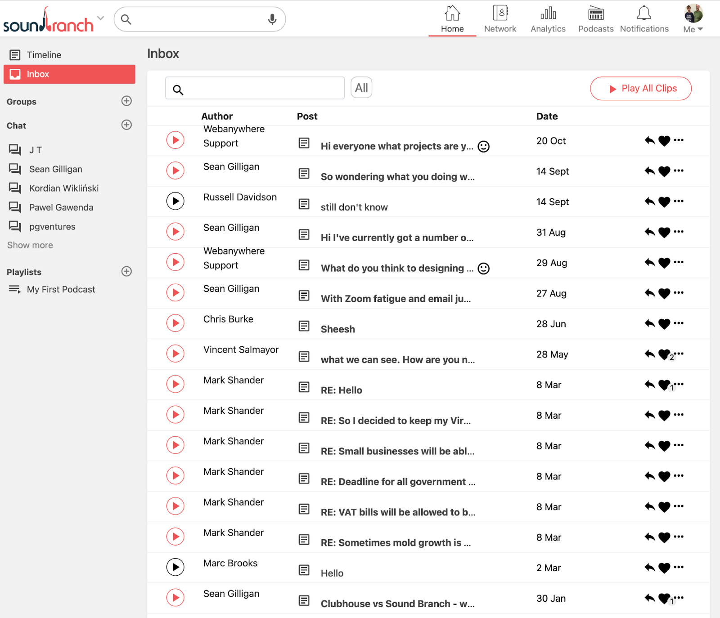Reply to the 20 Oct post
720x618 pixels.
650,140
